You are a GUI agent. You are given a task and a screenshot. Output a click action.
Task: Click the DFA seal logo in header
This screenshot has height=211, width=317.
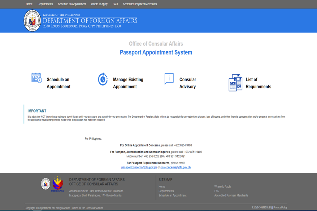32,20
